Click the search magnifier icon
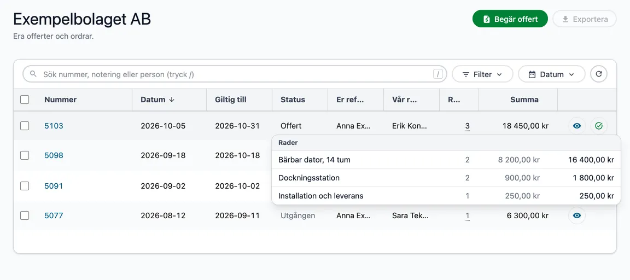The image size is (630, 280). (x=34, y=74)
